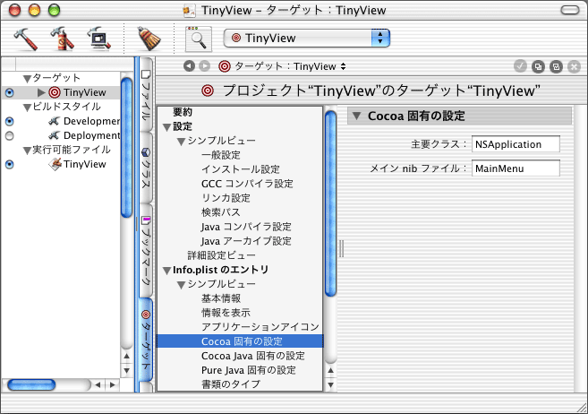The image size is (588, 414).
Task: Select the Deployment build style radio button
Action: [10, 135]
